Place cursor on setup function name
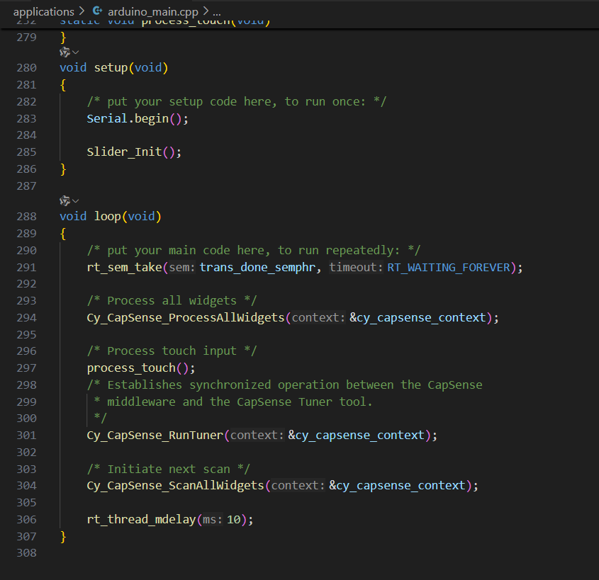The width and height of the screenshot is (599, 580). [x=111, y=68]
